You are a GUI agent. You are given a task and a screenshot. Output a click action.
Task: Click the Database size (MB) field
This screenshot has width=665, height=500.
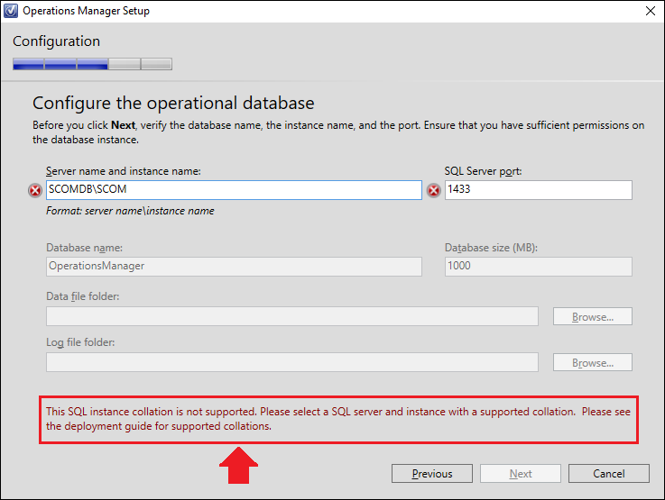[538, 267]
